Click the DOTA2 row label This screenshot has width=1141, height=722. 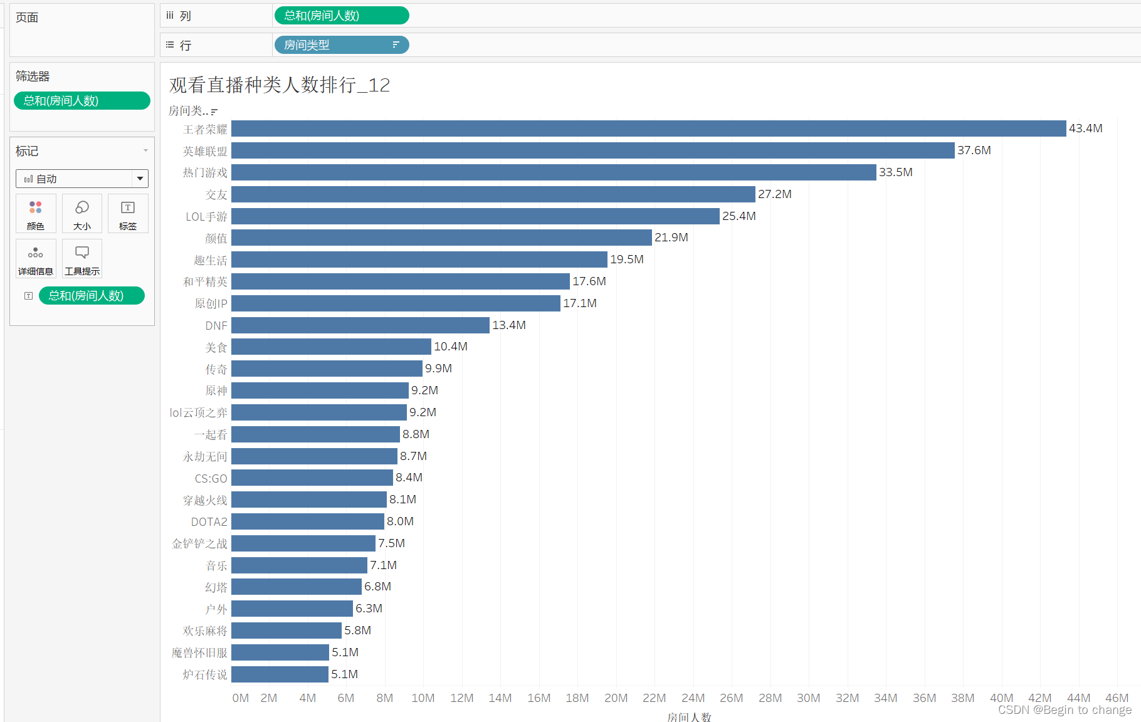(209, 521)
